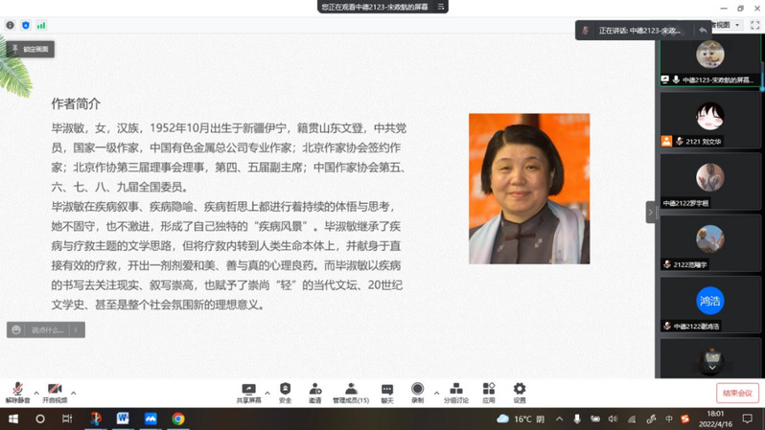
Task: Toggle 锁定画面 pin button
Action: (x=32, y=49)
